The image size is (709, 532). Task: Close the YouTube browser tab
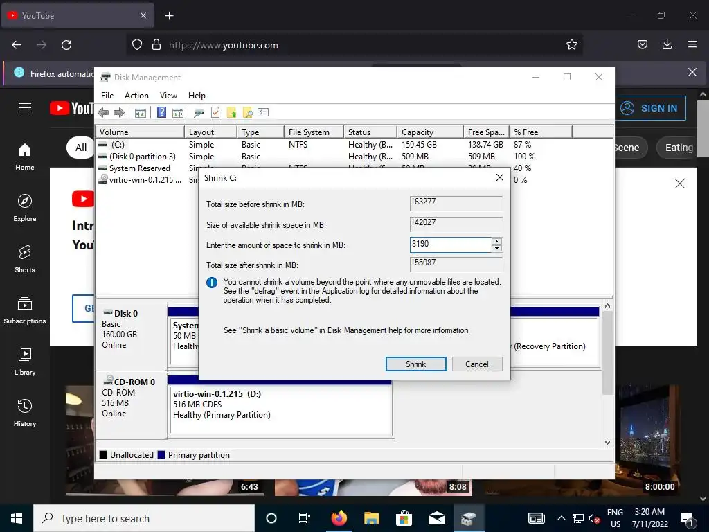click(x=143, y=15)
